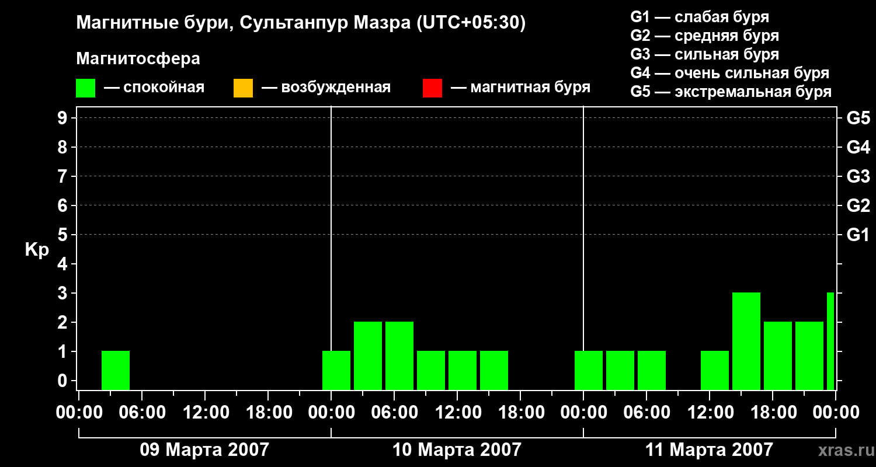Click the Kp 2 bar at 03:00 on 10 Марта

(x=368, y=356)
